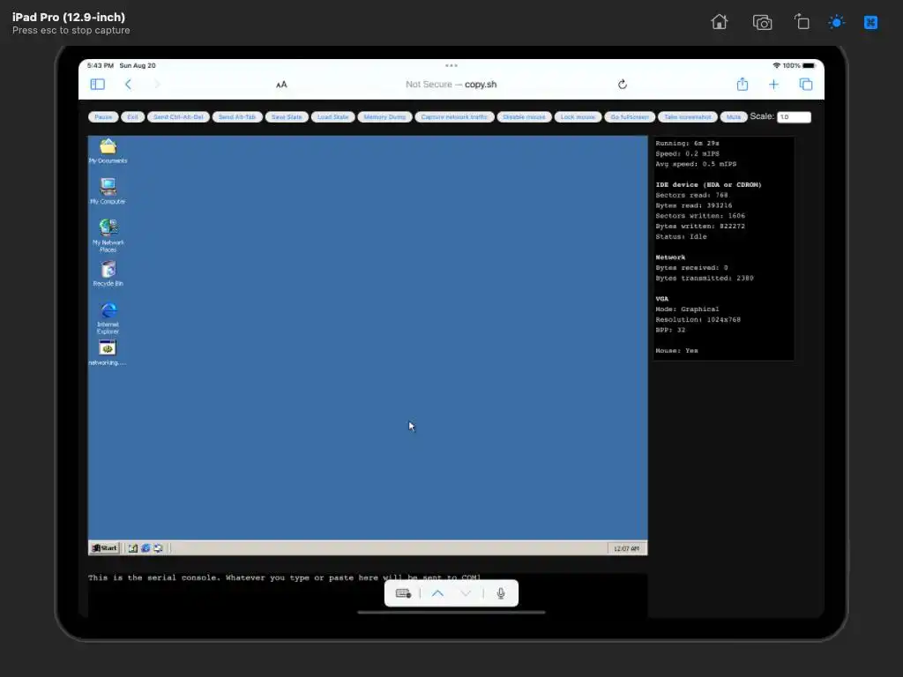
Task: Click Save State
Action: click(287, 117)
